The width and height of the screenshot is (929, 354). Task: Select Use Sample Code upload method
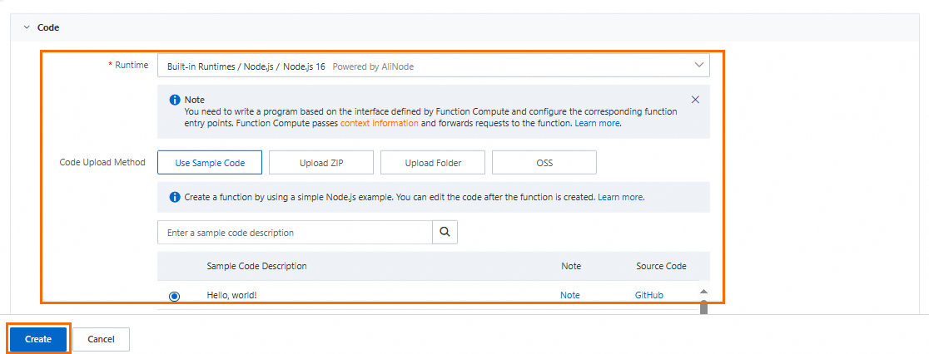[210, 163]
